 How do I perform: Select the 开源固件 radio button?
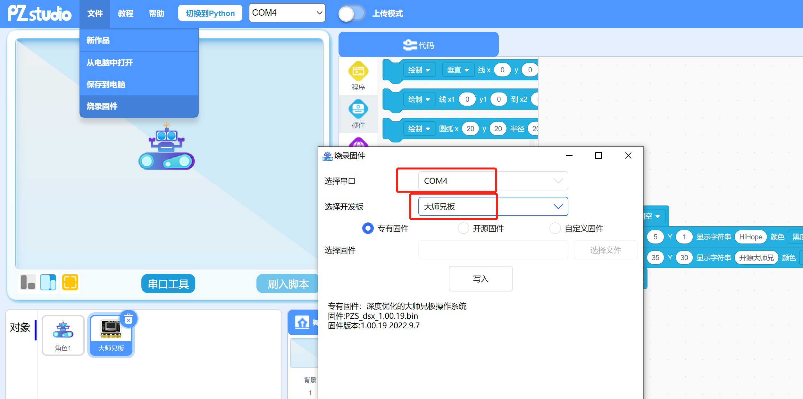pos(463,228)
